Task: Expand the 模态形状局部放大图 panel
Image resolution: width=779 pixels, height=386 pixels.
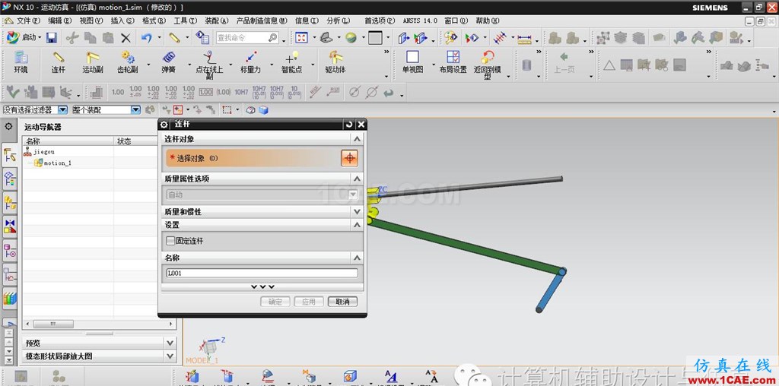Action: click(170, 356)
